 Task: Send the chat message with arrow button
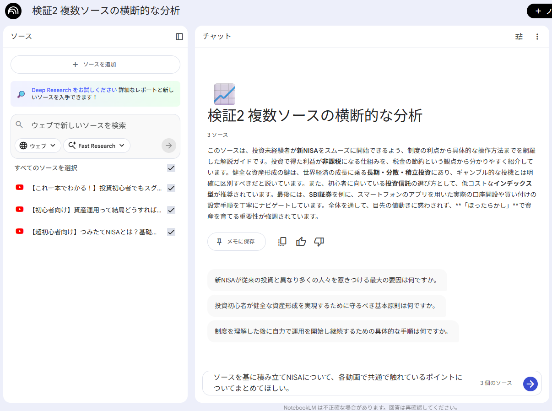[530, 384]
